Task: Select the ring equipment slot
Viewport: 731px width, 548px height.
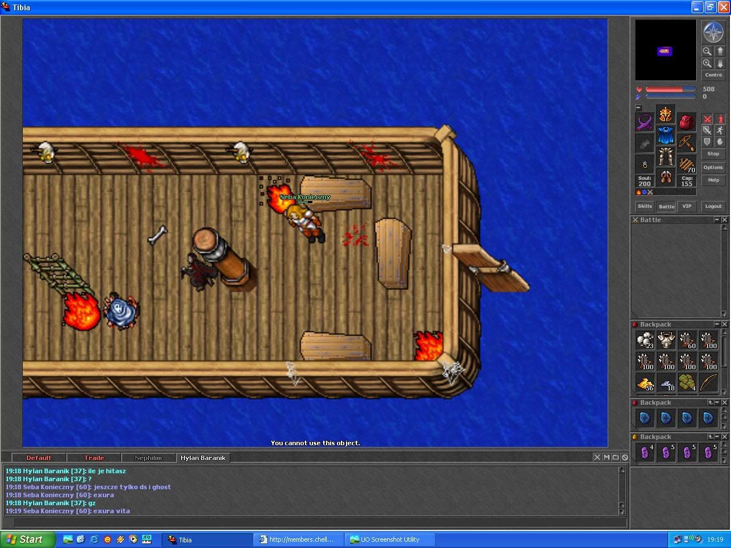Action: tap(645, 164)
